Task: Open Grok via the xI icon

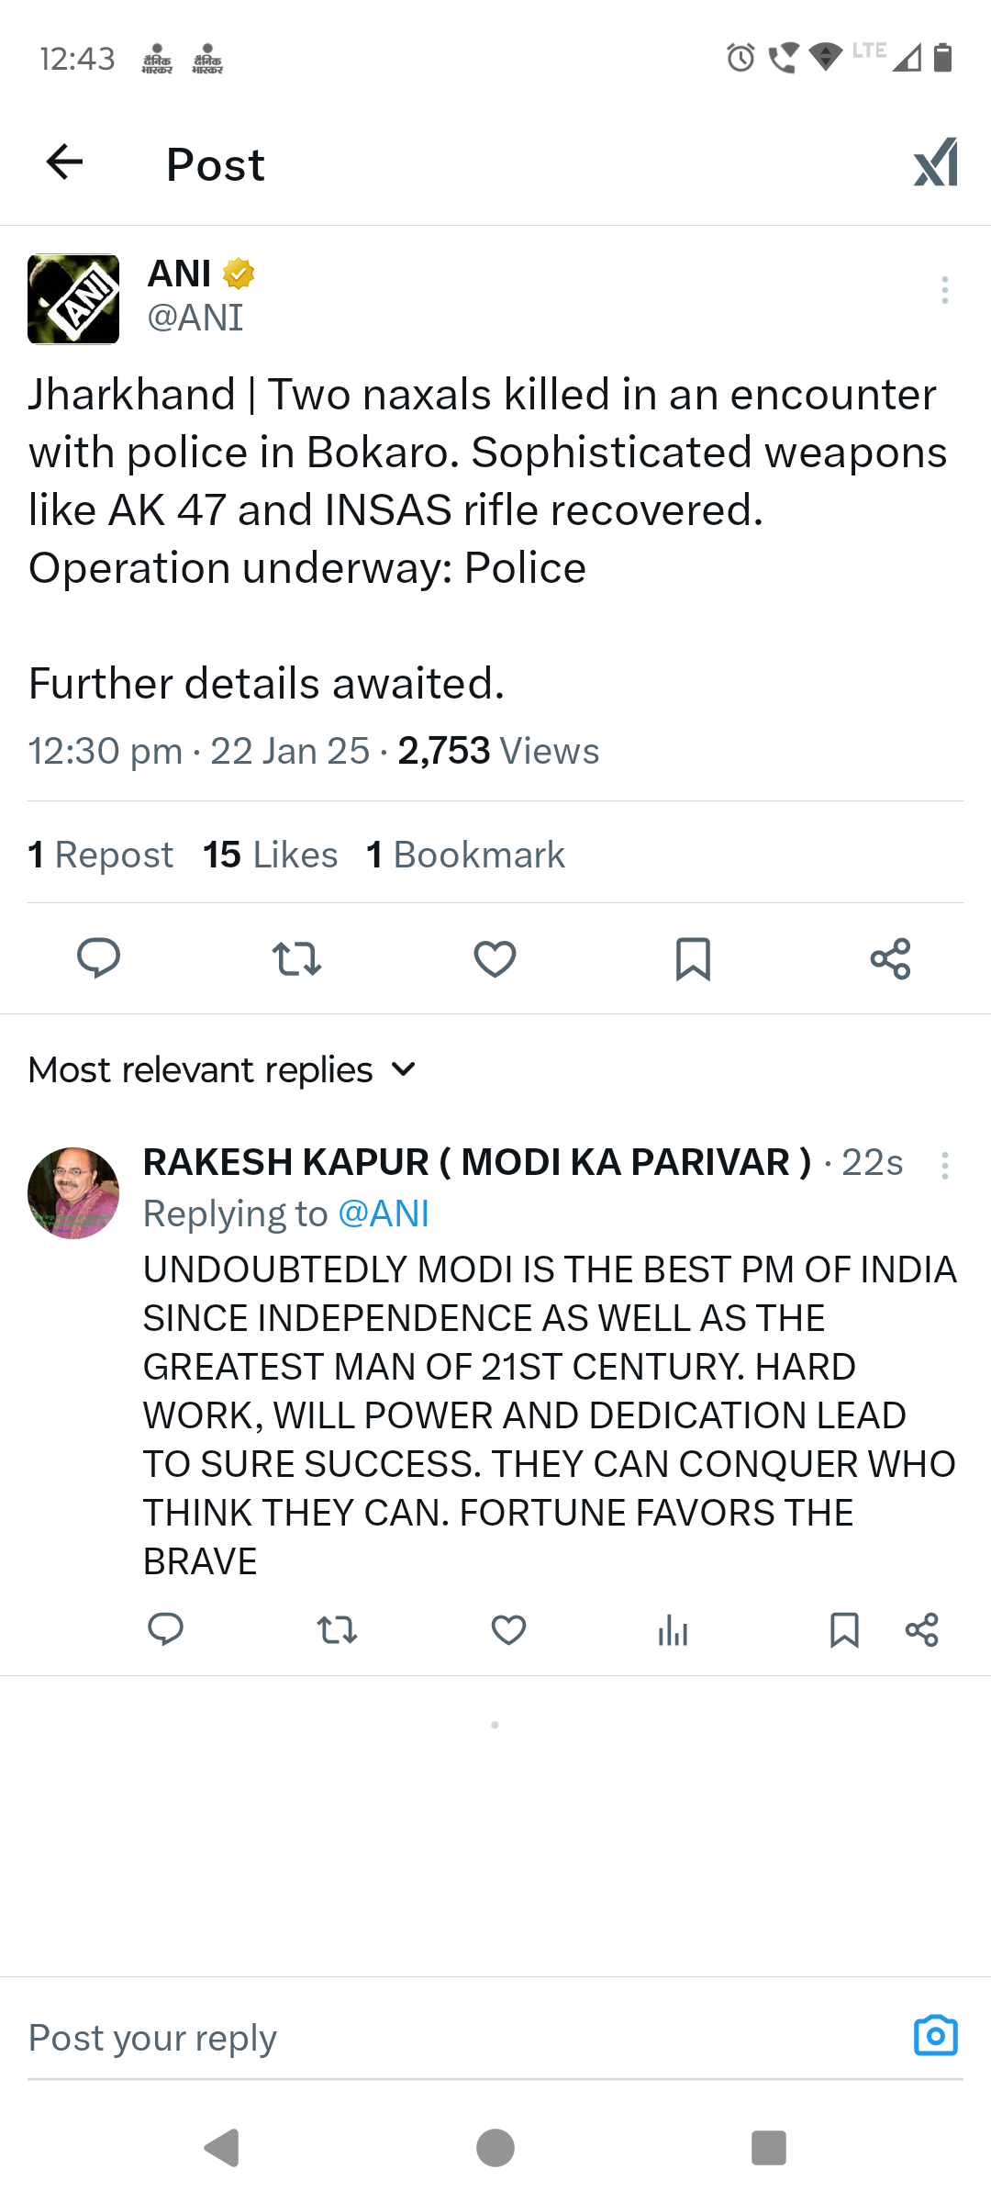Action: (935, 162)
